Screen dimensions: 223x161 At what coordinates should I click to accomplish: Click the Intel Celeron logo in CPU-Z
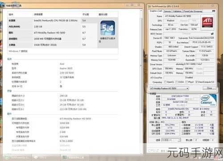[208, 100]
